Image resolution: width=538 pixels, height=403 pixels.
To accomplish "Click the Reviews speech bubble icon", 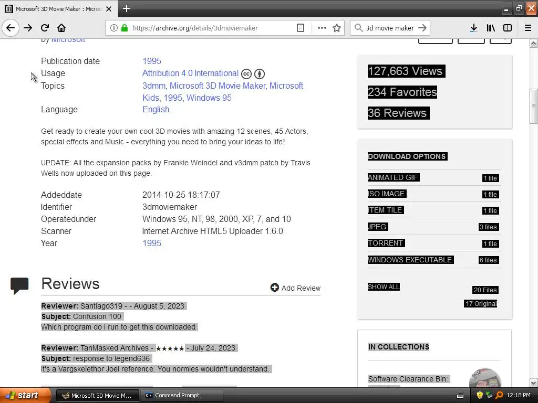I will click(19, 285).
